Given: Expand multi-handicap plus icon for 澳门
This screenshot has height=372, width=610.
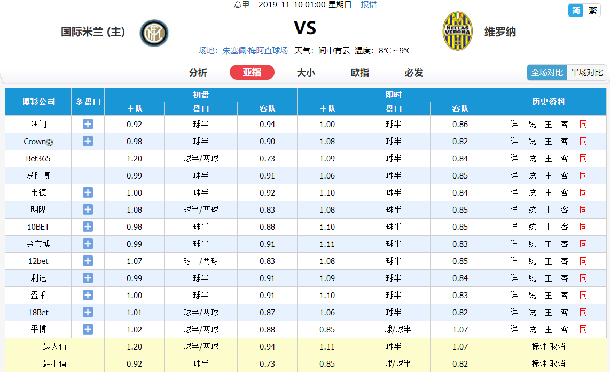Looking at the screenshot, I should pyautogui.click(x=88, y=124).
